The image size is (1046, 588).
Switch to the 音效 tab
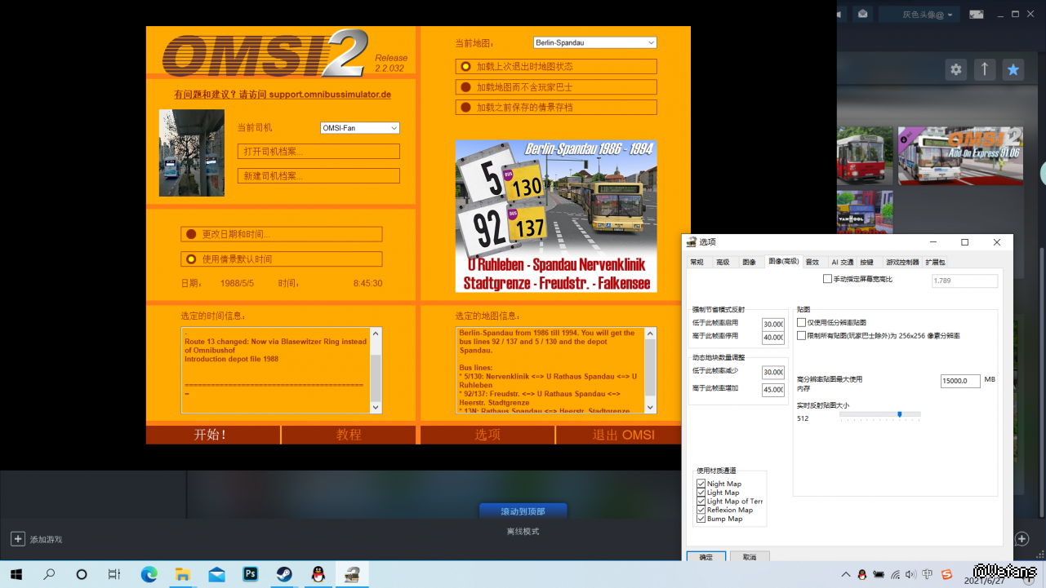[812, 262]
